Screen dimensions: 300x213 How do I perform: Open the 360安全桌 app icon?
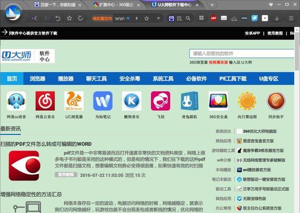[x=218, y=101]
